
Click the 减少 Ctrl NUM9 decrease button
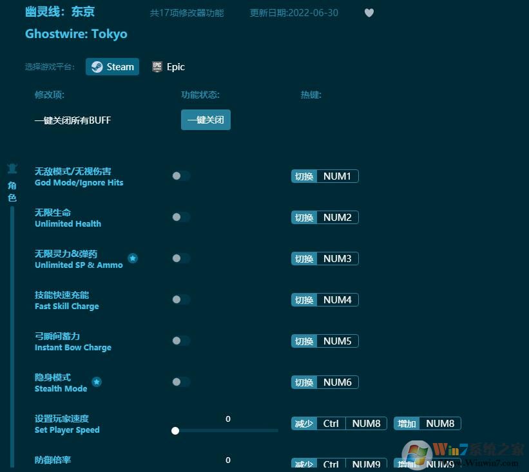[x=338, y=464]
